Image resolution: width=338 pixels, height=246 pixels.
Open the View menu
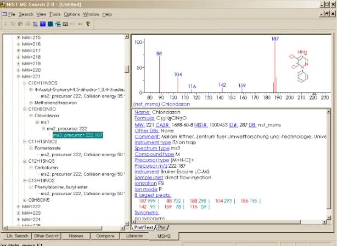pyautogui.click(x=41, y=14)
